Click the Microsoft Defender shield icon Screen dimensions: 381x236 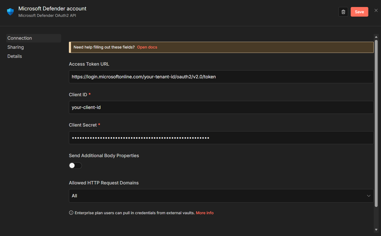pyautogui.click(x=10, y=12)
